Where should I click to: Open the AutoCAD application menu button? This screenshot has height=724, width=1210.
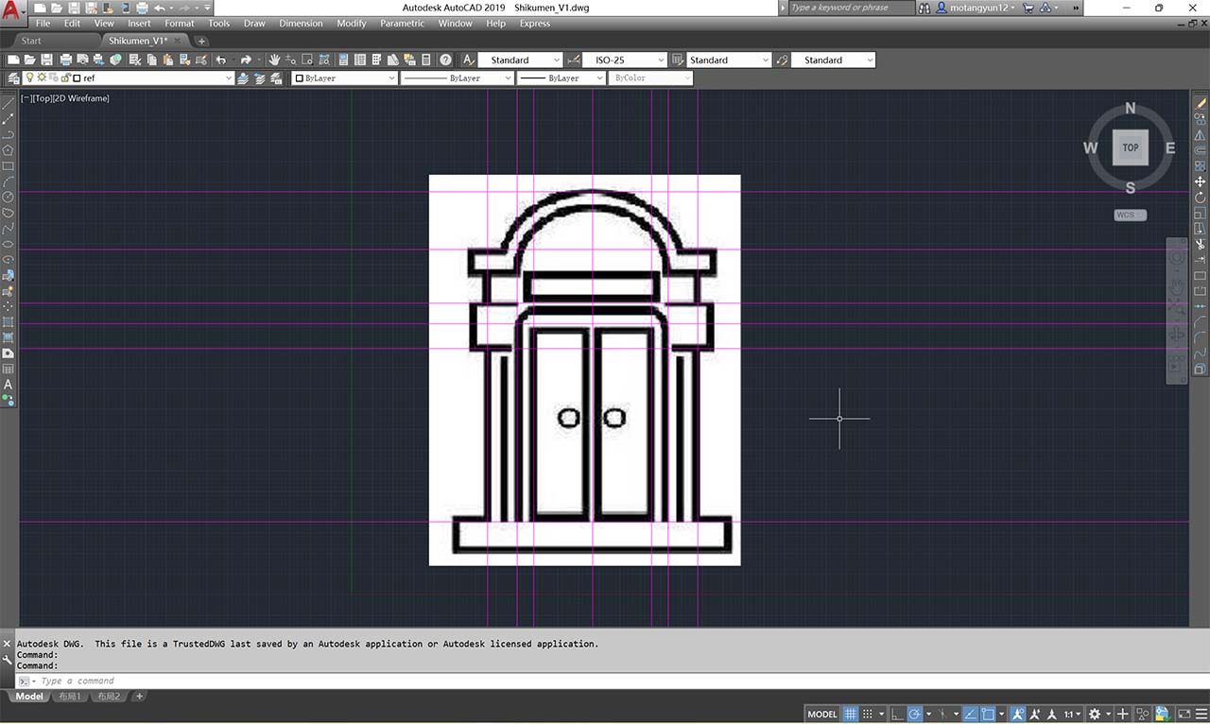coord(12,12)
